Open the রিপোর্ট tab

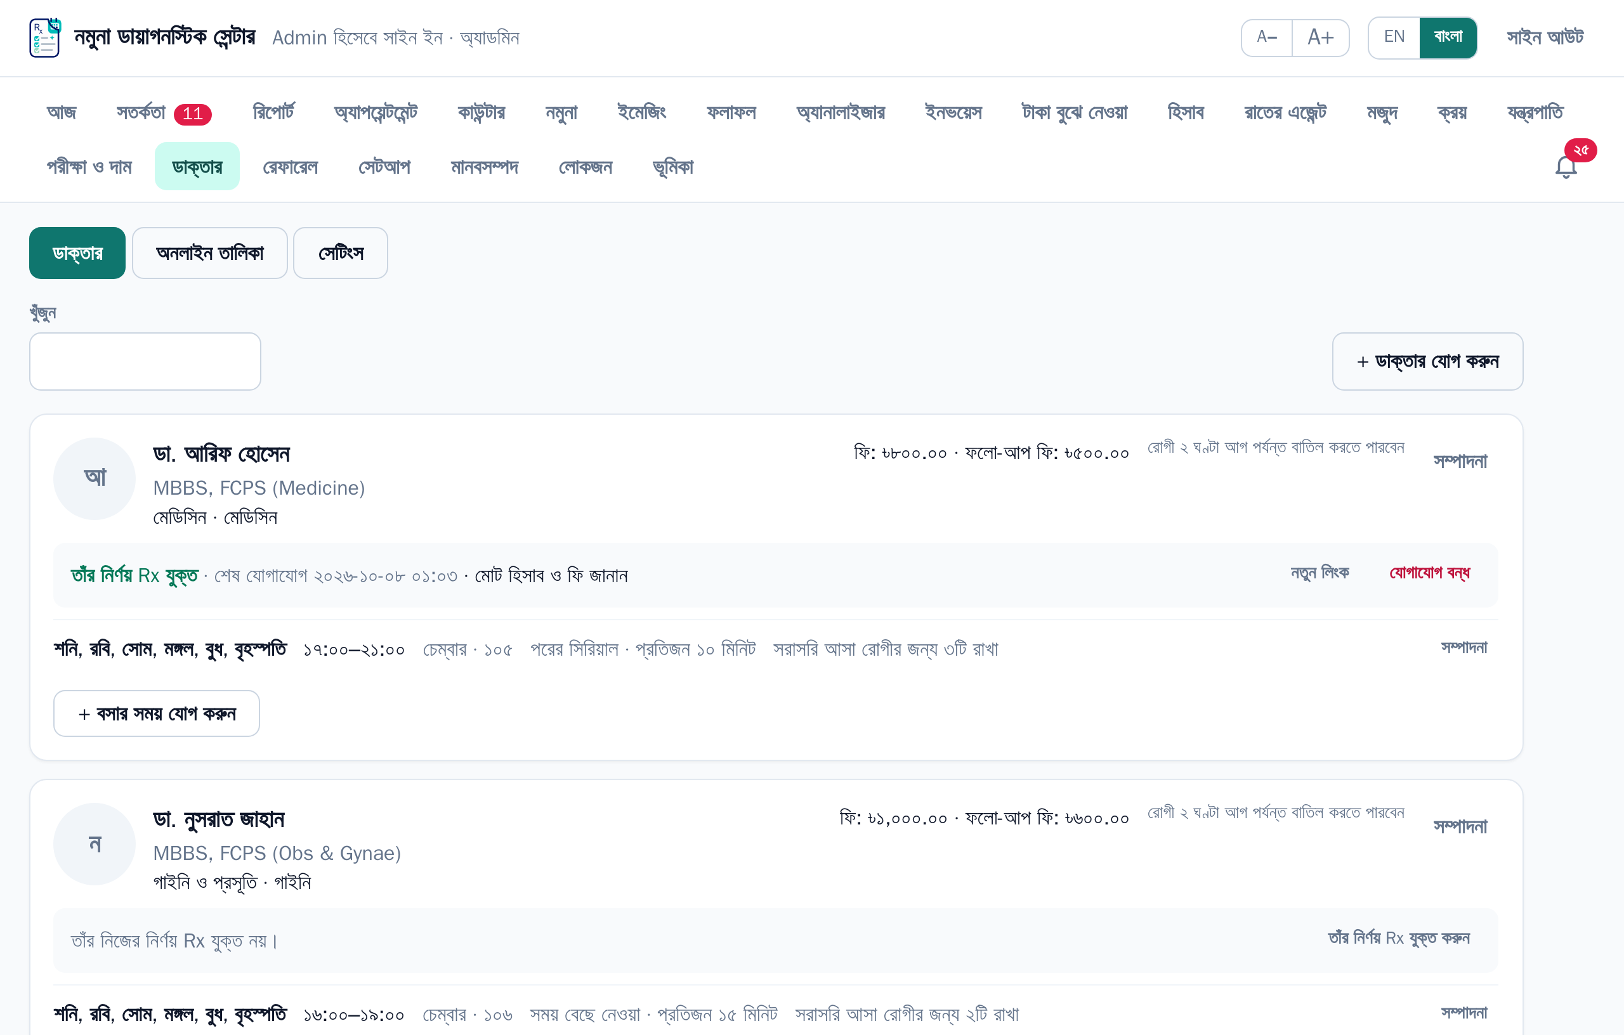pyautogui.click(x=273, y=112)
